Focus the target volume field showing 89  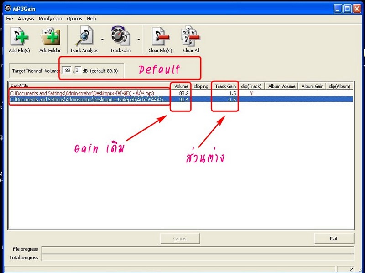pyautogui.click(x=67, y=71)
